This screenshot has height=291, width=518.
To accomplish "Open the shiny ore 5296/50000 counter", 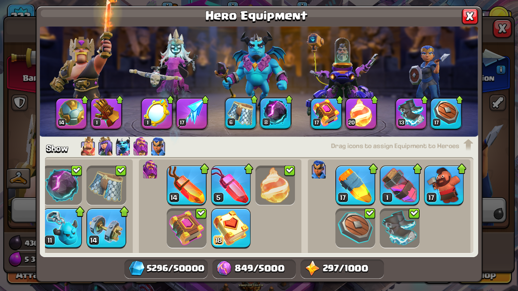I will point(167,268).
